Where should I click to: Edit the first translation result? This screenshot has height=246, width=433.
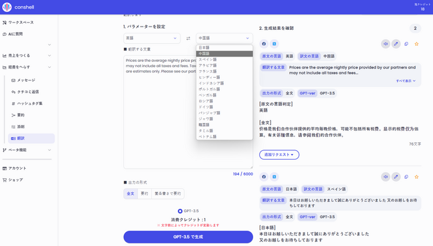[x=396, y=44]
